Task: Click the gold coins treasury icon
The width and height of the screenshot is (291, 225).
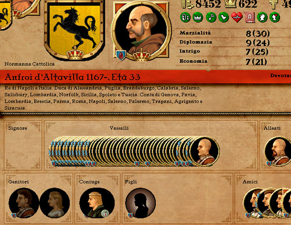Action: [187, 4]
